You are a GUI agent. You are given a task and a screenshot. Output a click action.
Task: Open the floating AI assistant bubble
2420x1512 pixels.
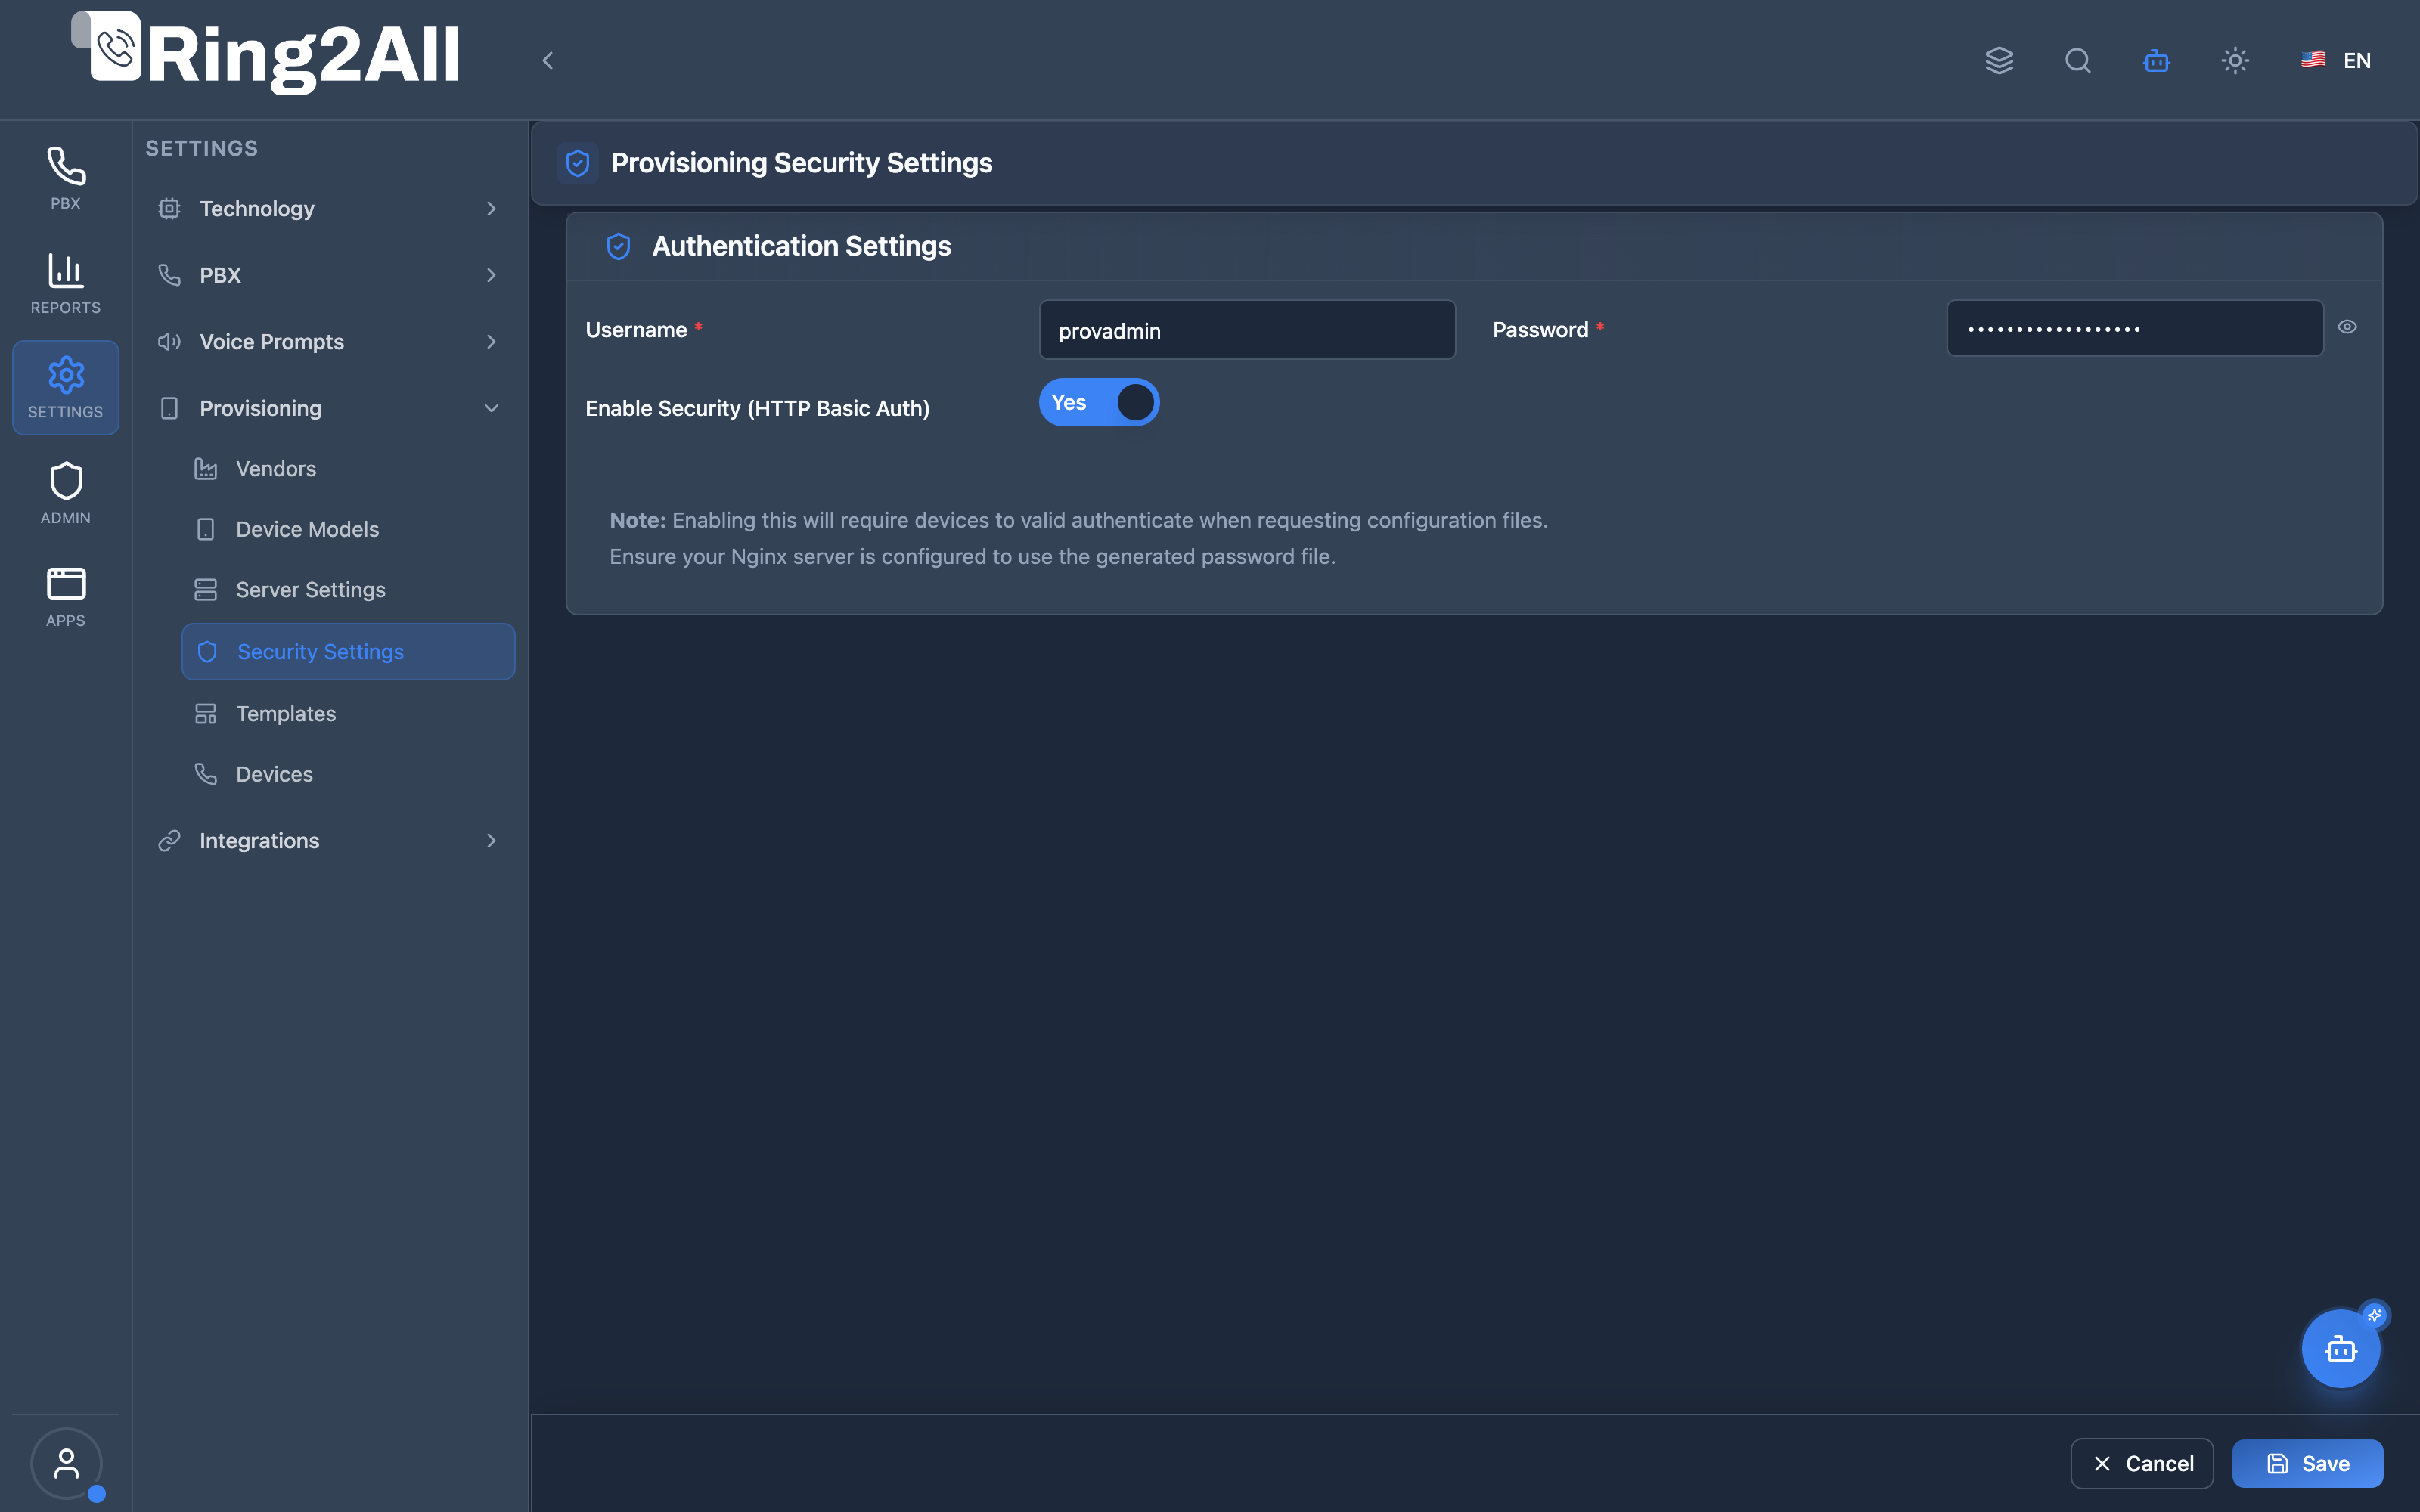pos(2341,1349)
